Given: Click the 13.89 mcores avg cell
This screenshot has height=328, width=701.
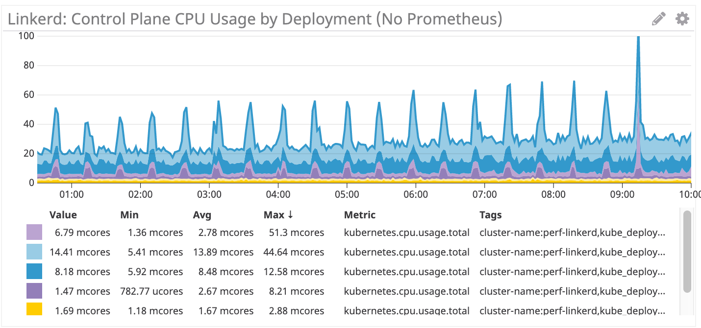Looking at the screenshot, I should 224,252.
